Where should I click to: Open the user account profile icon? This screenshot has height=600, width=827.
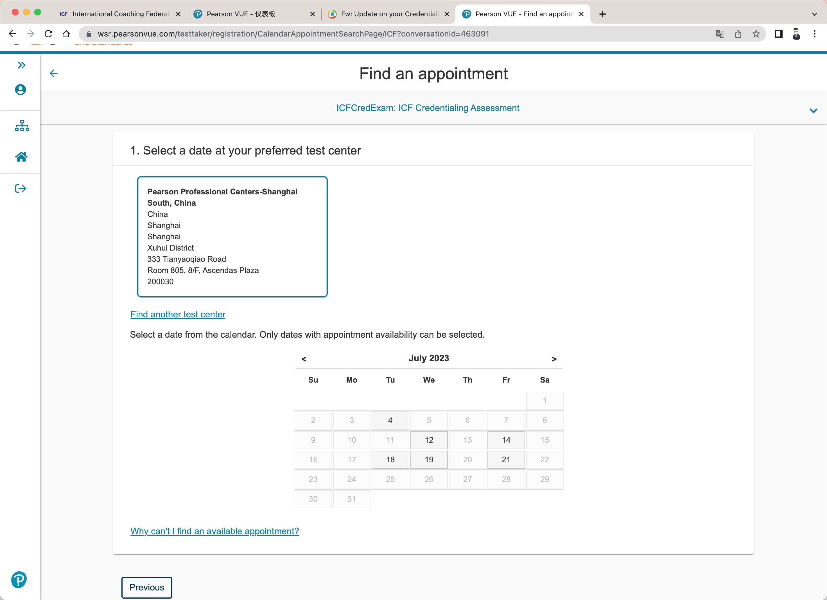[21, 90]
